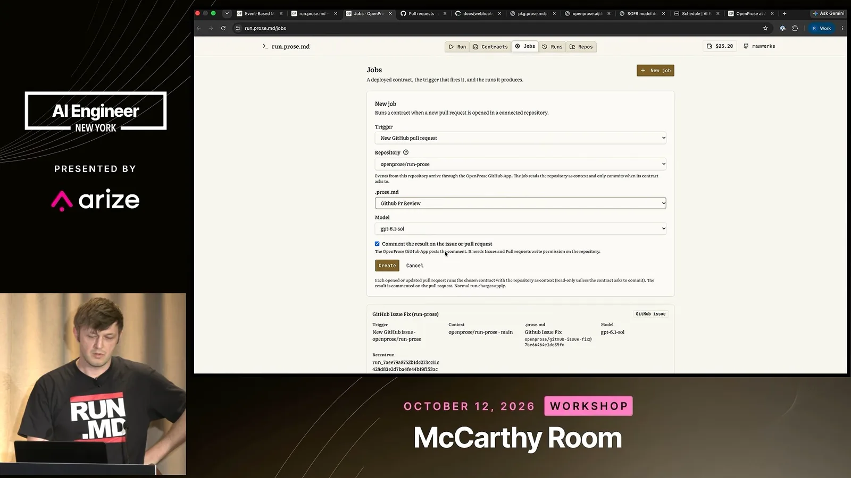Open recent run run_7aee79a8752b1dc273cc11c
This screenshot has height=478, width=851.
pyautogui.click(x=406, y=366)
